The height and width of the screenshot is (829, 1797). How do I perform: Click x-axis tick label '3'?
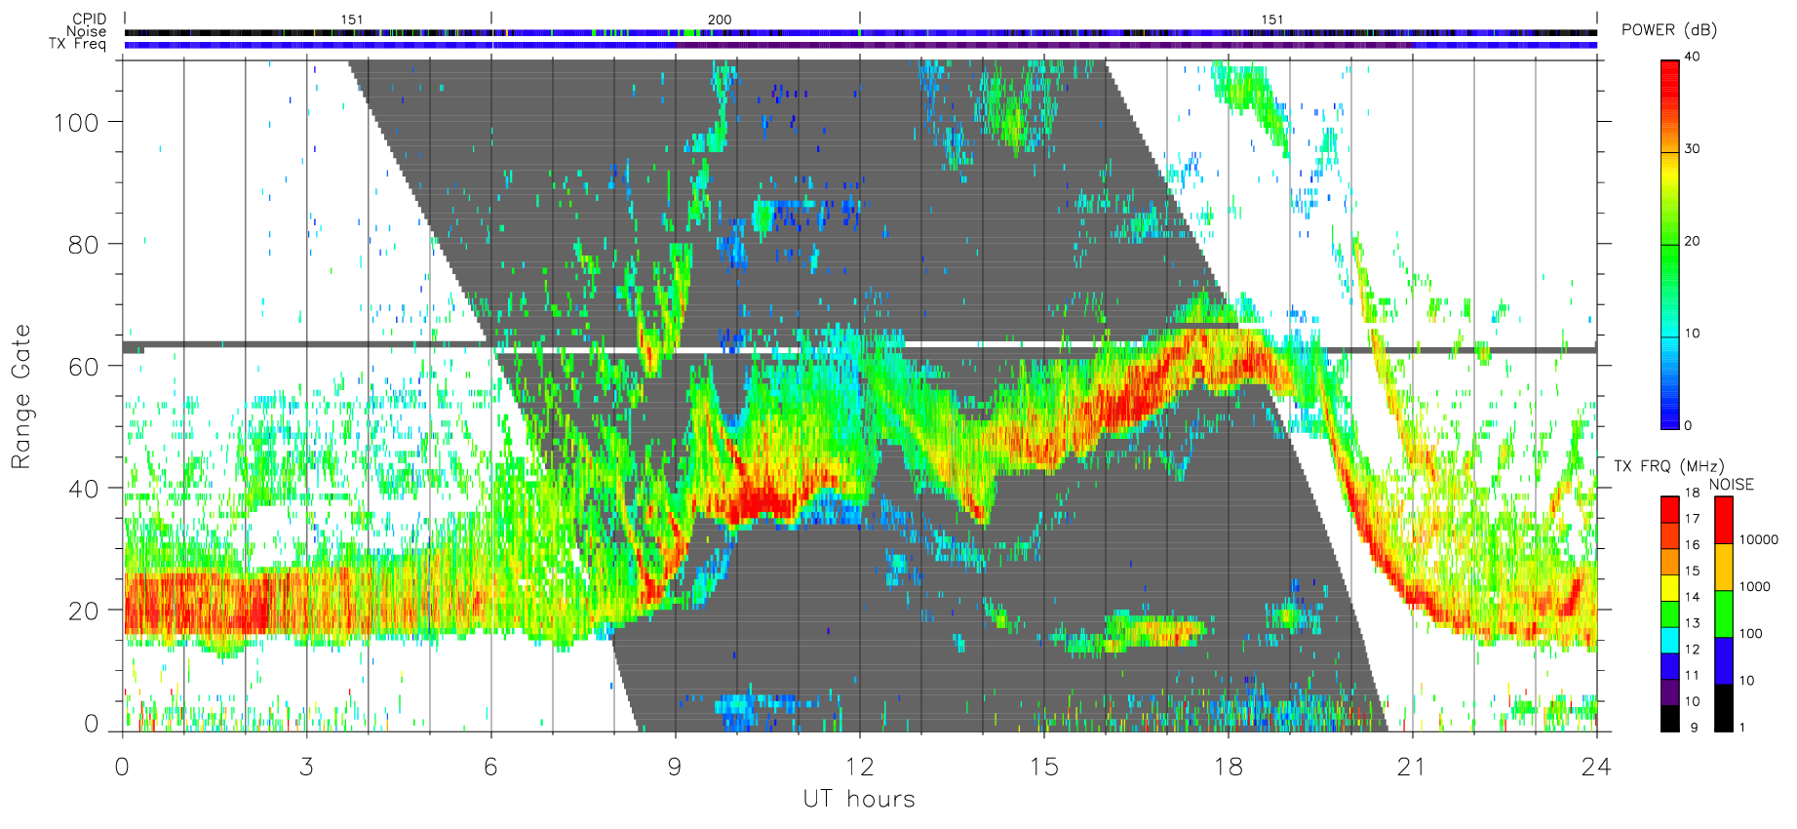coord(306,767)
